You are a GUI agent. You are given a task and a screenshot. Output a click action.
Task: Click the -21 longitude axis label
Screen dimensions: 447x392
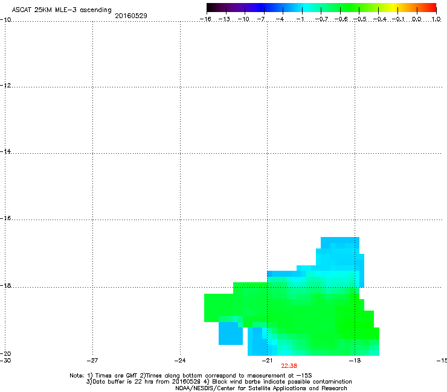tap(267, 361)
